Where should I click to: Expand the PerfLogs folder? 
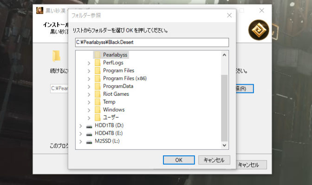point(89,63)
